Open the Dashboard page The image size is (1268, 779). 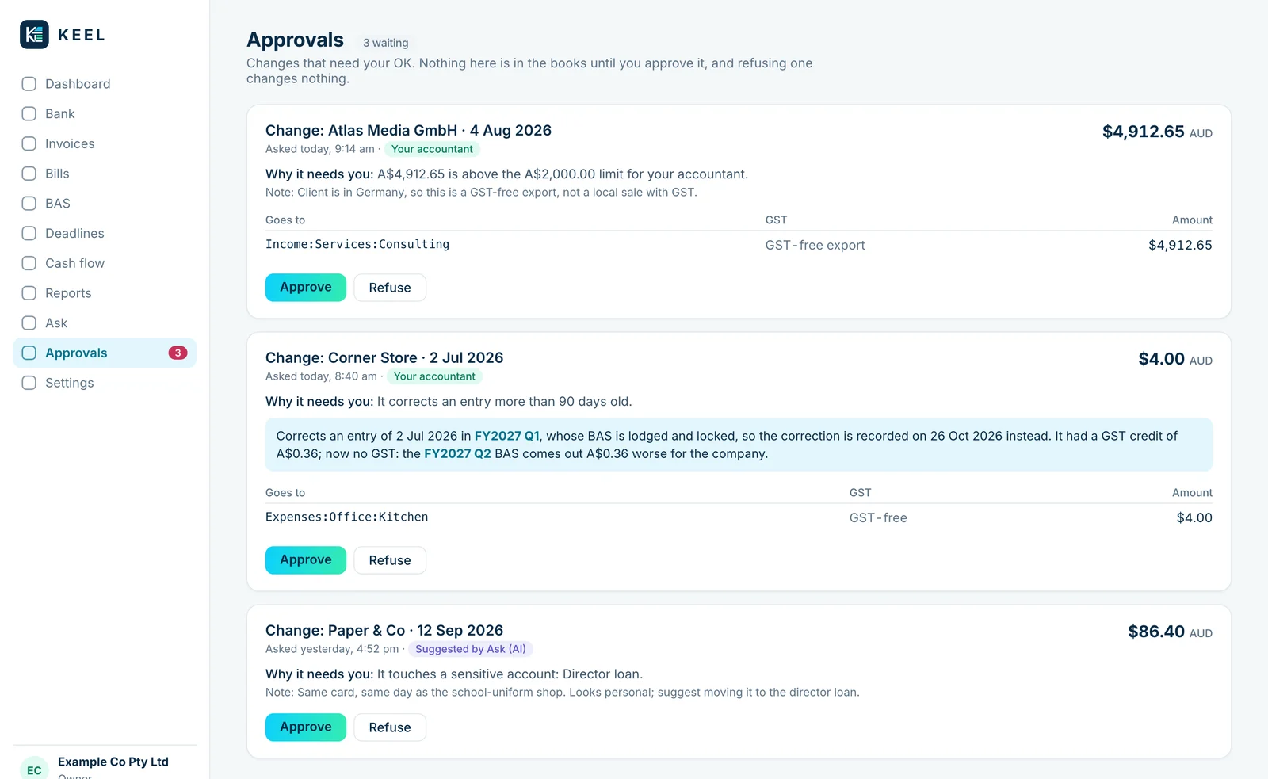[x=105, y=84]
